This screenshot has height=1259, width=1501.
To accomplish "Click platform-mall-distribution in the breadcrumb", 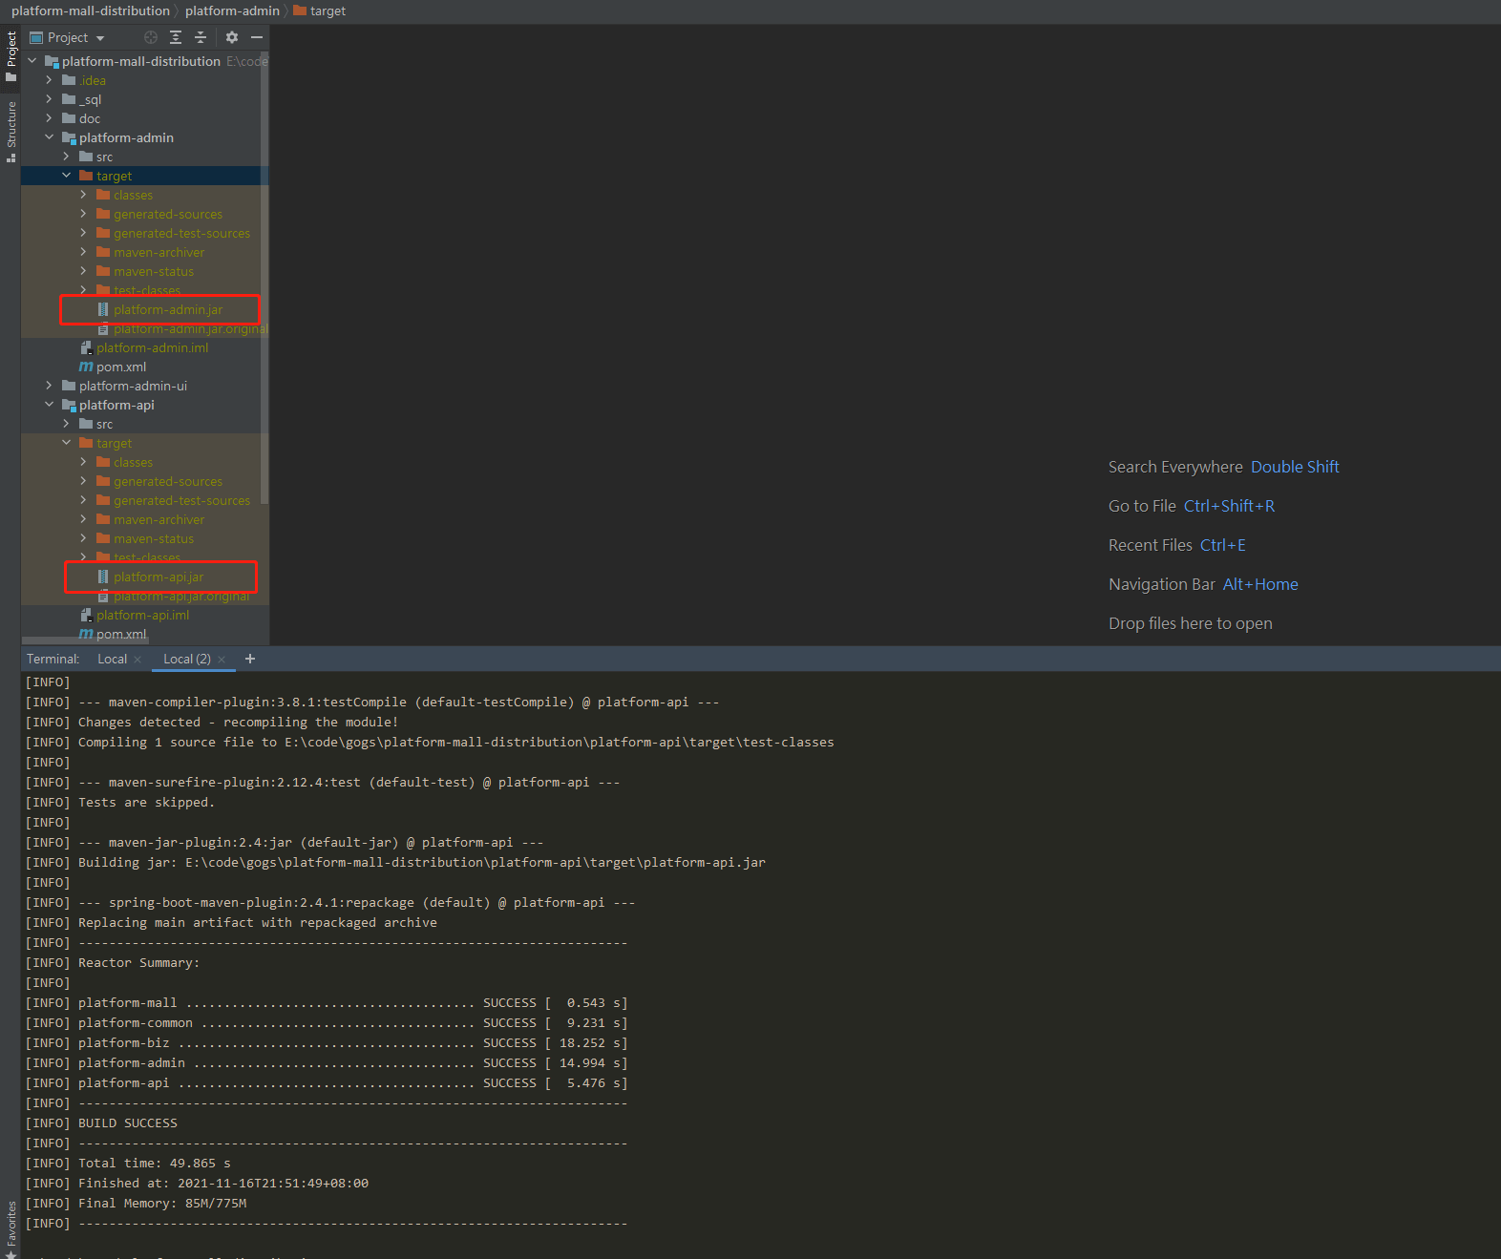I will (91, 10).
